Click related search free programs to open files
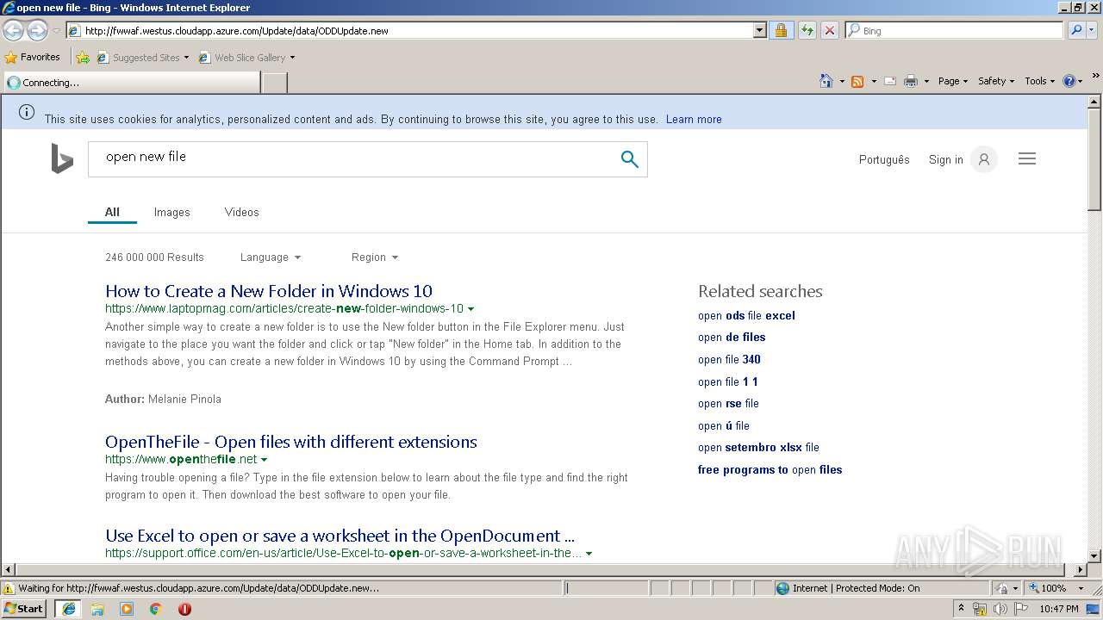This screenshot has height=620, width=1103. 770,470
